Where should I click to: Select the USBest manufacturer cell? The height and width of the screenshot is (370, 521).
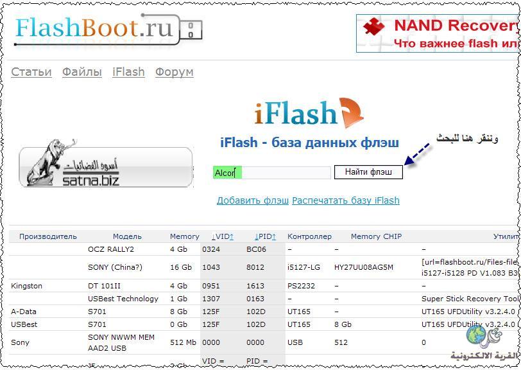24,324
